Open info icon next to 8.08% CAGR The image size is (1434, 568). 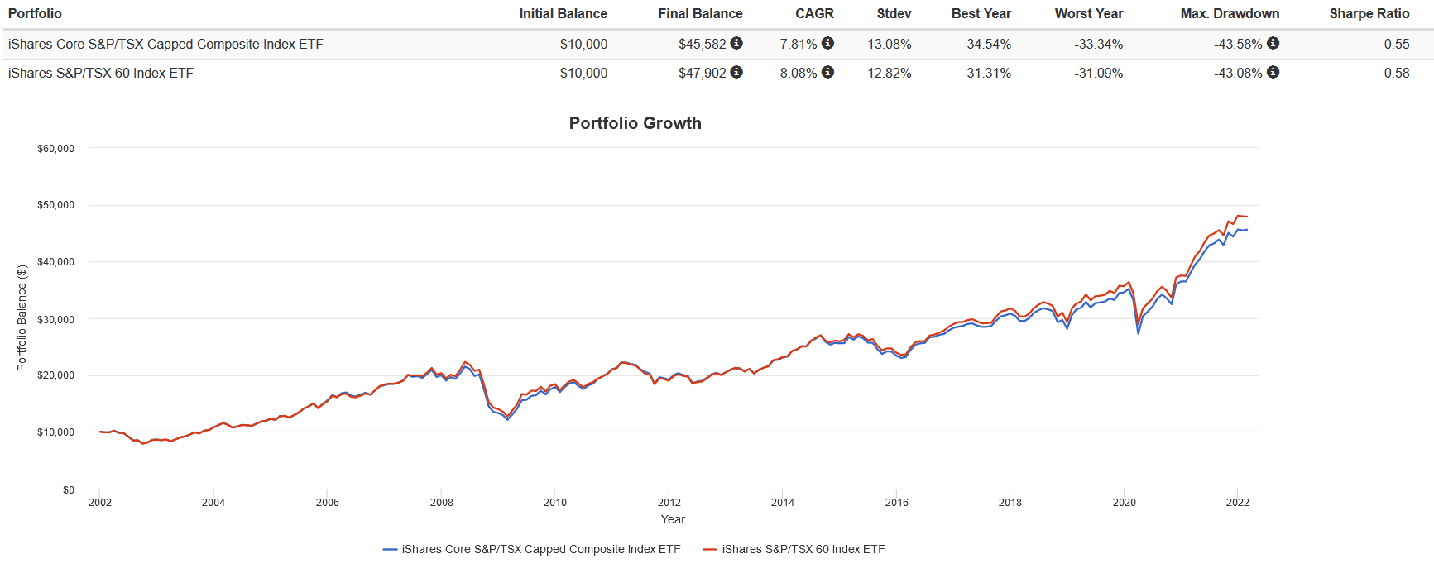pos(827,72)
